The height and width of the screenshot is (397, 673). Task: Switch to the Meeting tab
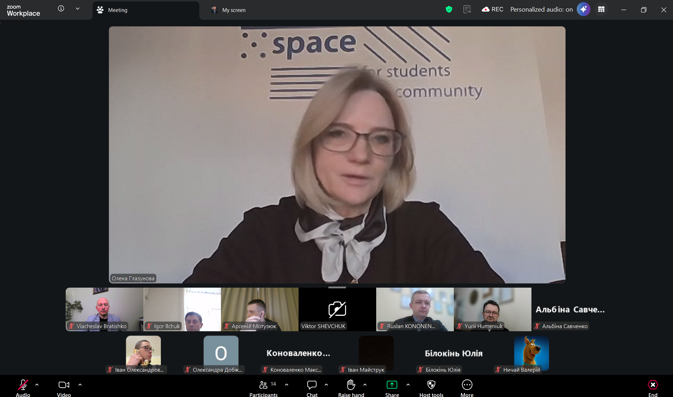(146, 10)
